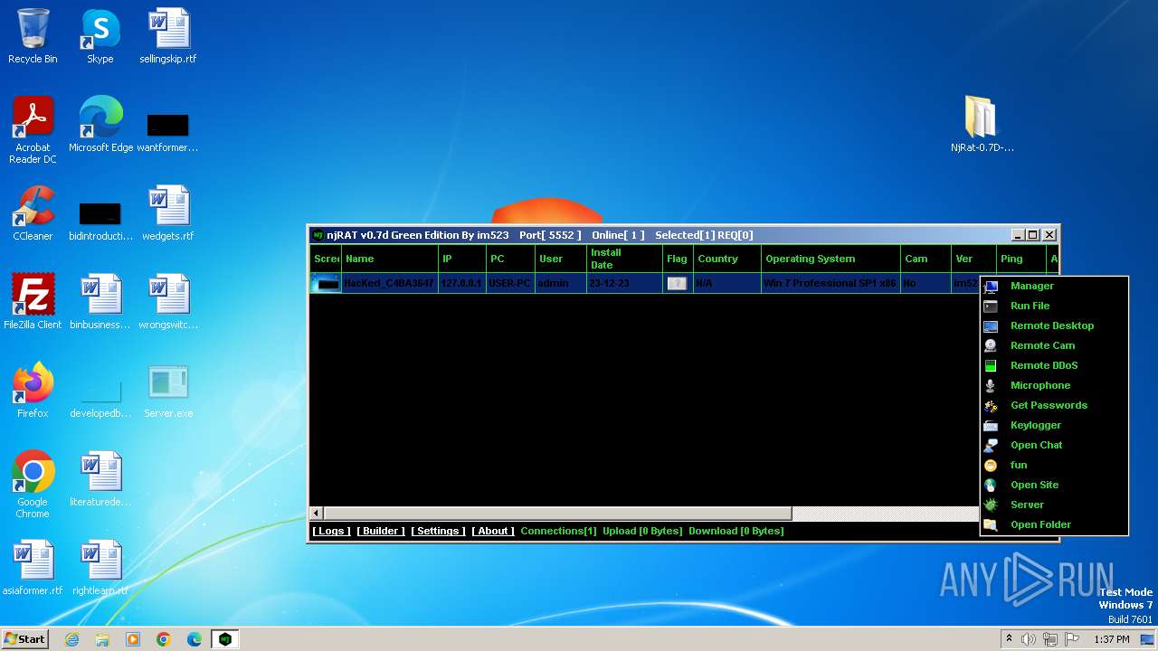
Task: Open FileZilla Client shortcut
Action: (33, 302)
